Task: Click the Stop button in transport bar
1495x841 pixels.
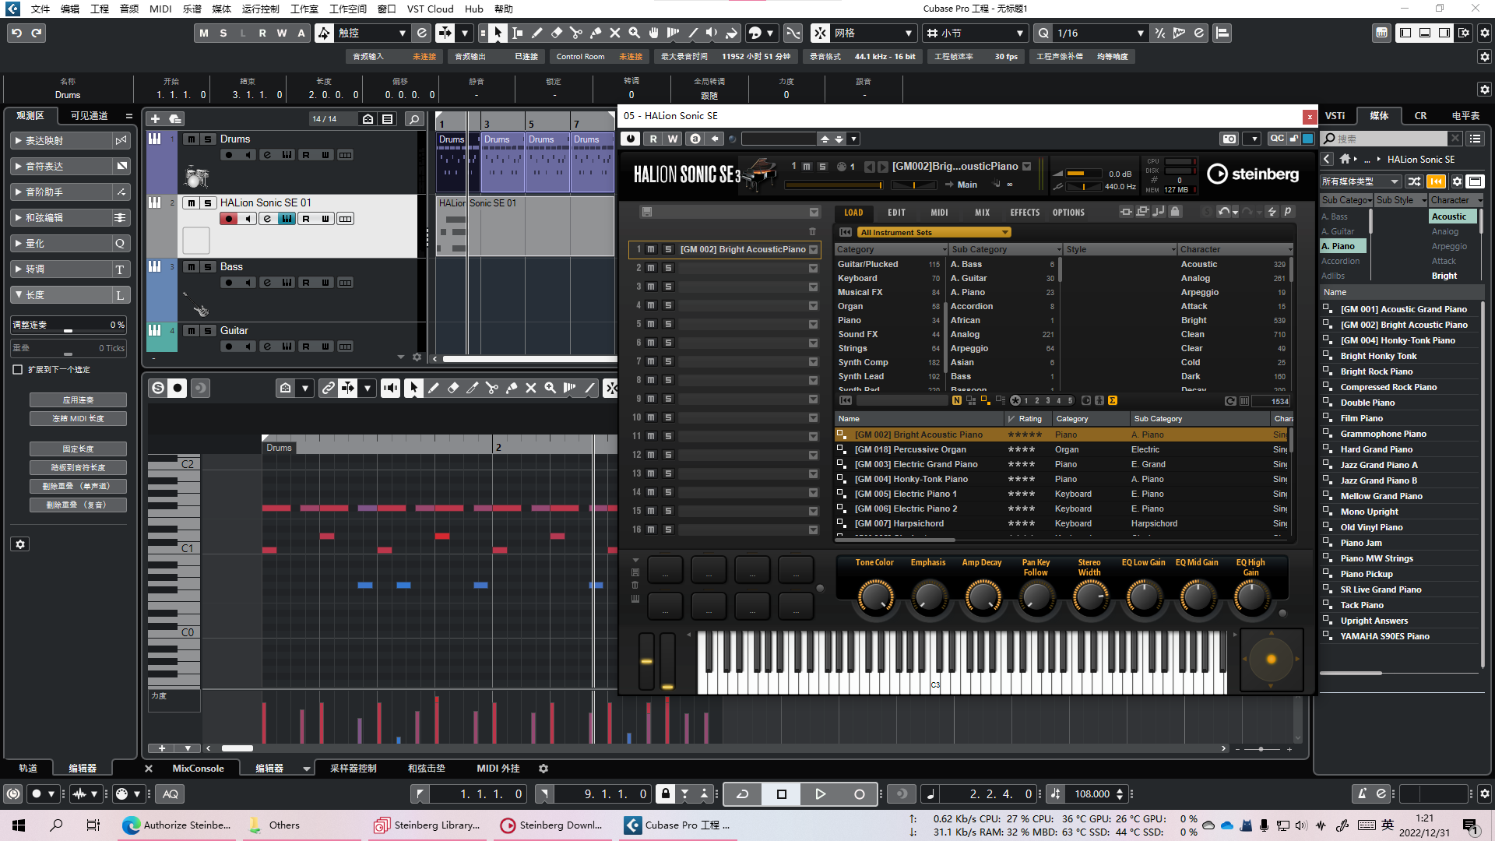Action: (781, 793)
